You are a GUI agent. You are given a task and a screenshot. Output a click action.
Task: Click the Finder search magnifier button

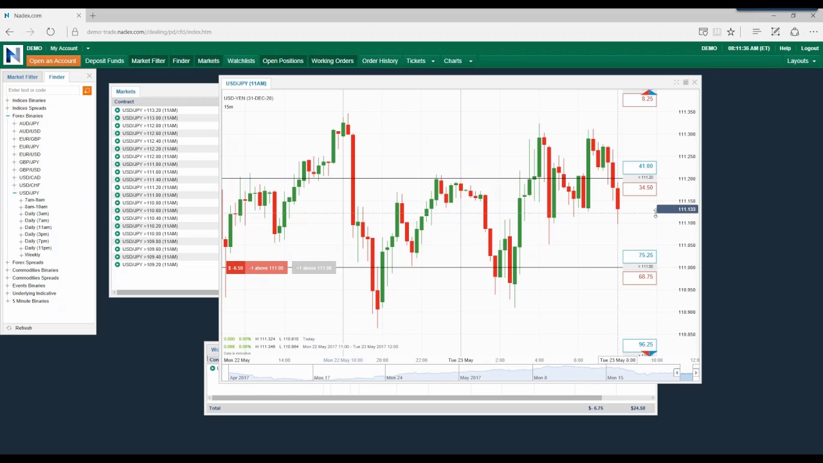click(x=87, y=91)
